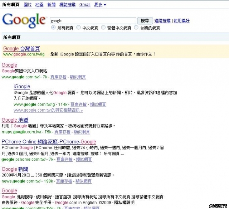Image resolution: width=229 pixels, height=209 pixels.
Task: Open the 地圖 (Maps) top link
Action: tap(39, 5)
